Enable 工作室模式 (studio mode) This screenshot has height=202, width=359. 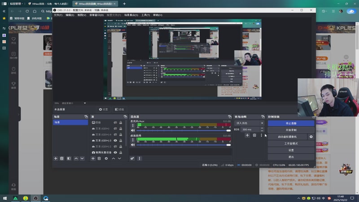pos(291,144)
